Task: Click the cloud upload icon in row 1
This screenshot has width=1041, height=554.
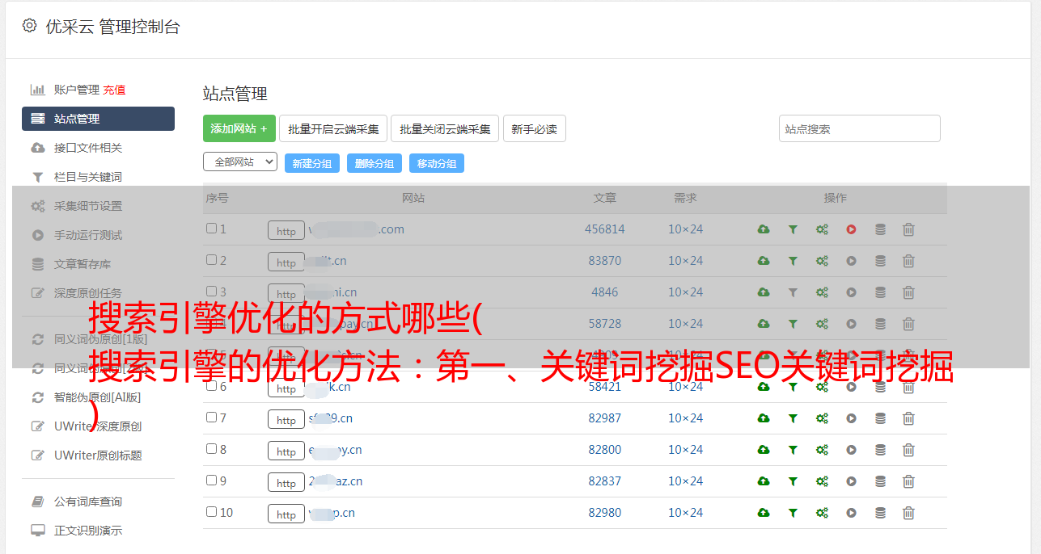Action: pos(764,229)
